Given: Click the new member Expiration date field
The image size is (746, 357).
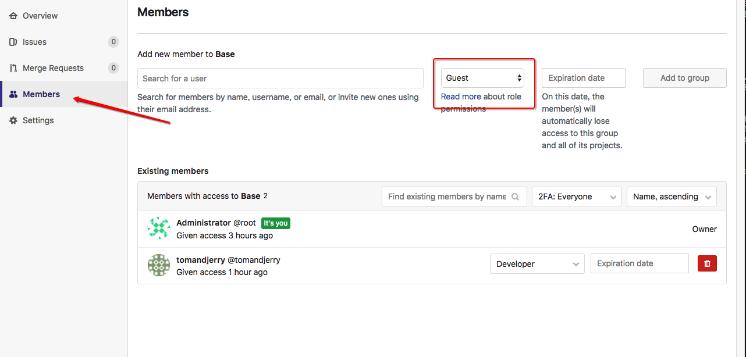Looking at the screenshot, I should [583, 78].
